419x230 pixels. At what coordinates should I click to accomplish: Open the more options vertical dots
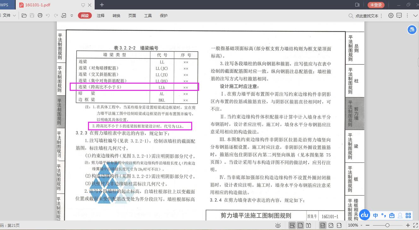(407, 15)
